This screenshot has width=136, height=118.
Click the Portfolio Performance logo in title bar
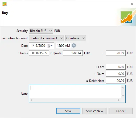tap(5, 4)
